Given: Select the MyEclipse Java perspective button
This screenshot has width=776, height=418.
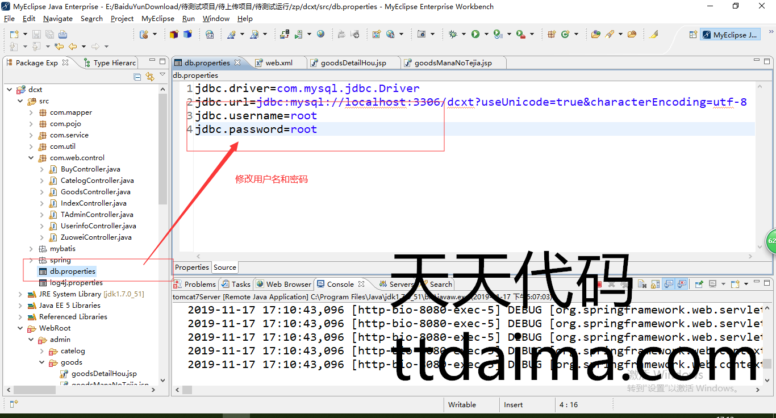Looking at the screenshot, I should tap(730, 35).
